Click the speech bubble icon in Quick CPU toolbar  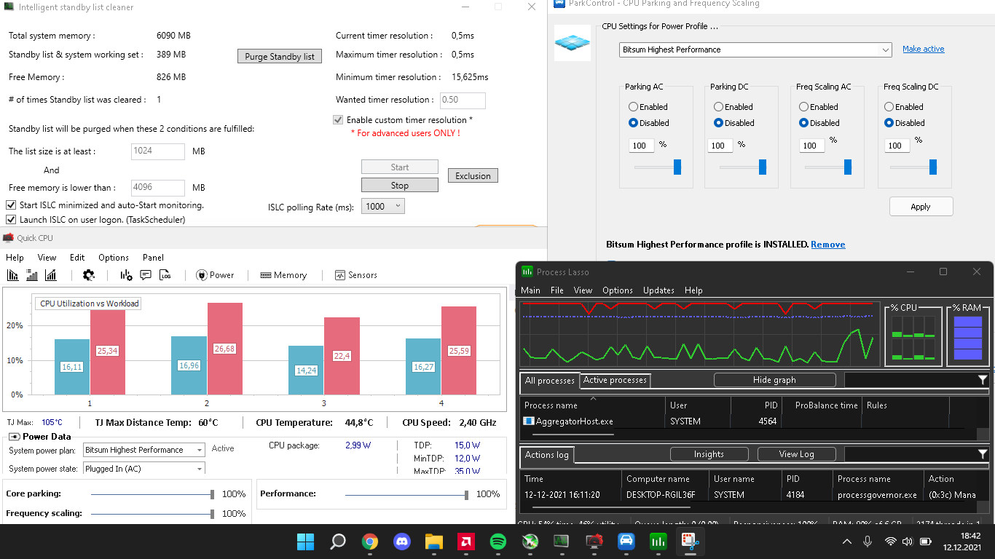[146, 275]
